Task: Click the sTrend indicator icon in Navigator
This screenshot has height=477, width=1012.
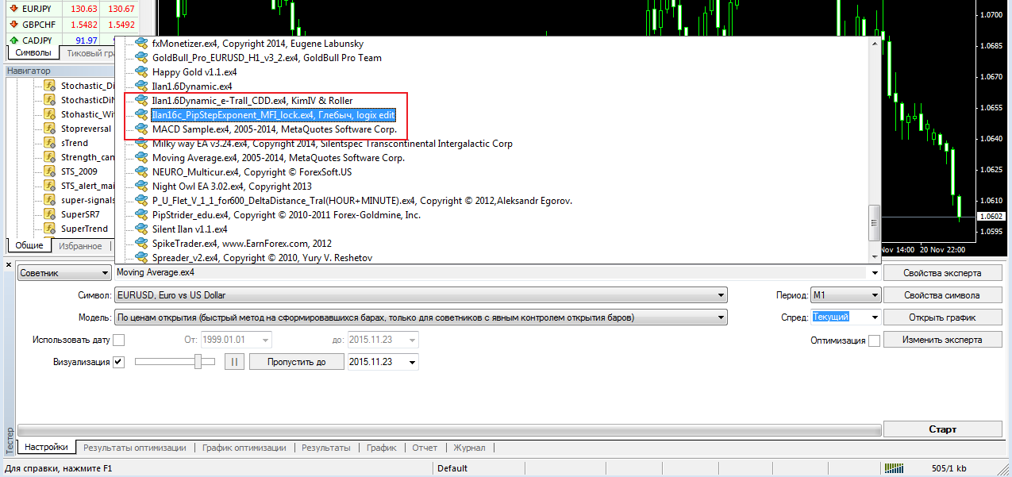Action: tap(49, 143)
